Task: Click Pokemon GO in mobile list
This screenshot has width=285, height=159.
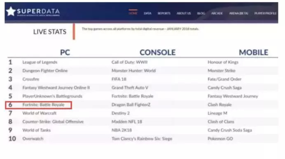Action: 220,139
